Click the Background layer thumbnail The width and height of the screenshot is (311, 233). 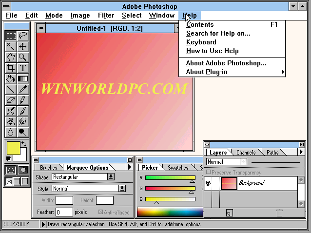tap(229, 183)
